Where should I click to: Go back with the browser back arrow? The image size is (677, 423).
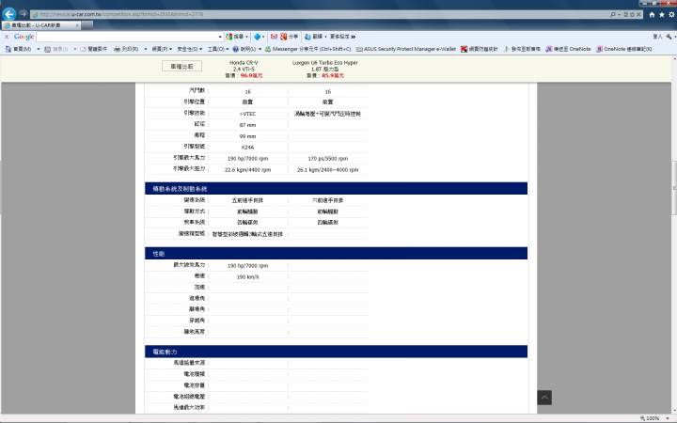click(9, 14)
